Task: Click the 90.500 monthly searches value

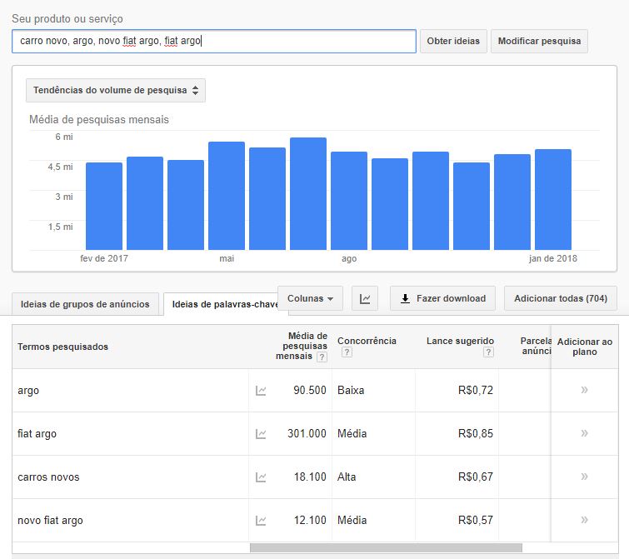Action: [310, 390]
